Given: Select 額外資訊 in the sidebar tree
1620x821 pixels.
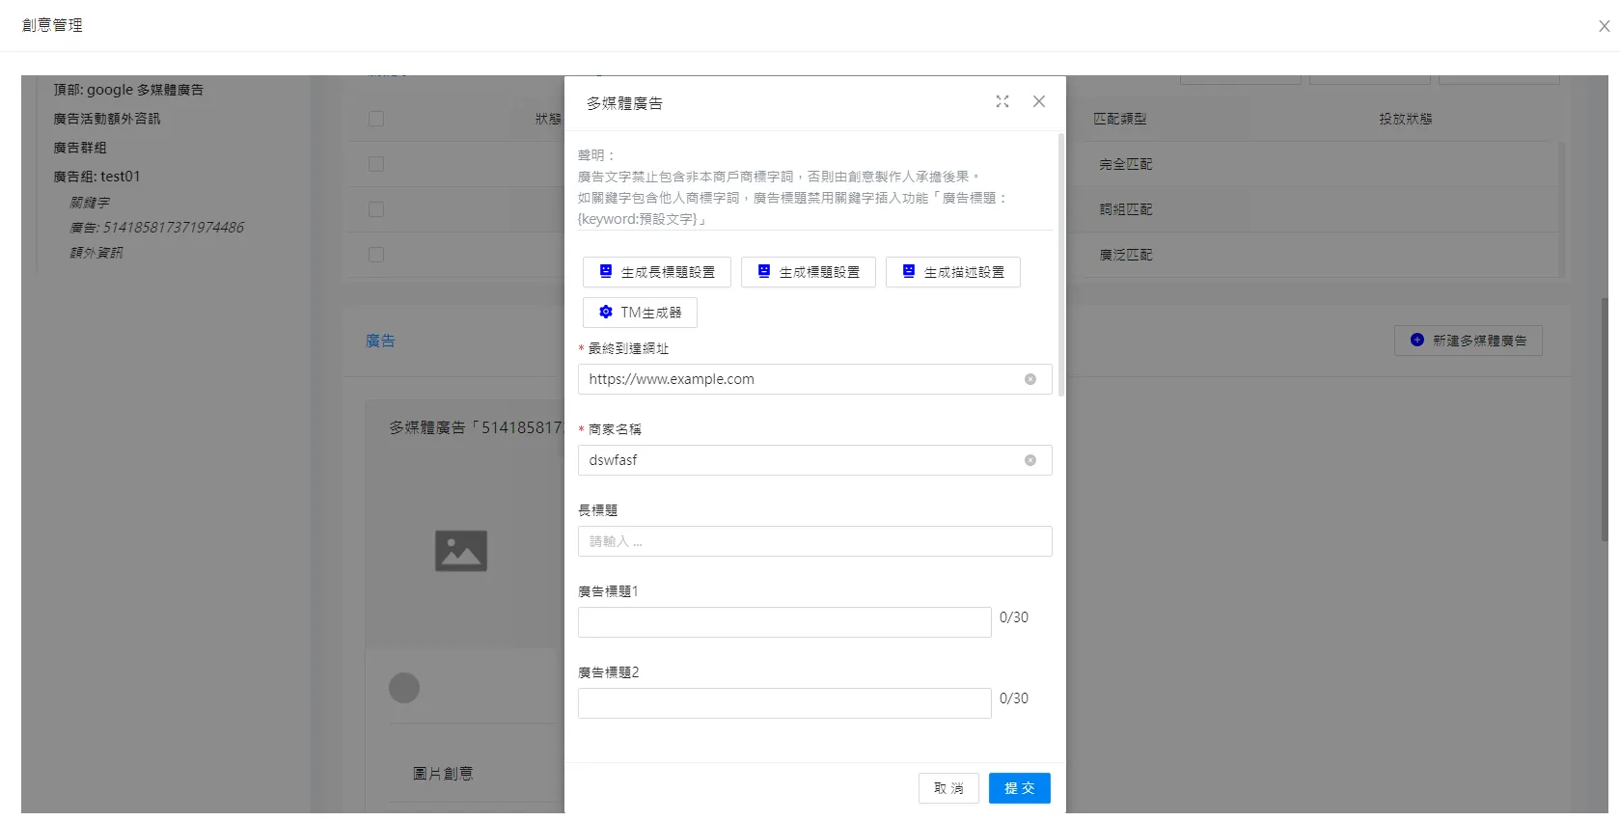Looking at the screenshot, I should pos(96,253).
